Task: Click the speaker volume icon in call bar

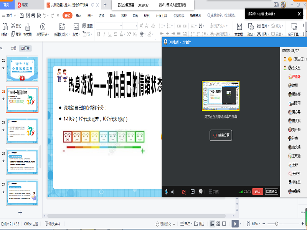Action: [173, 192]
